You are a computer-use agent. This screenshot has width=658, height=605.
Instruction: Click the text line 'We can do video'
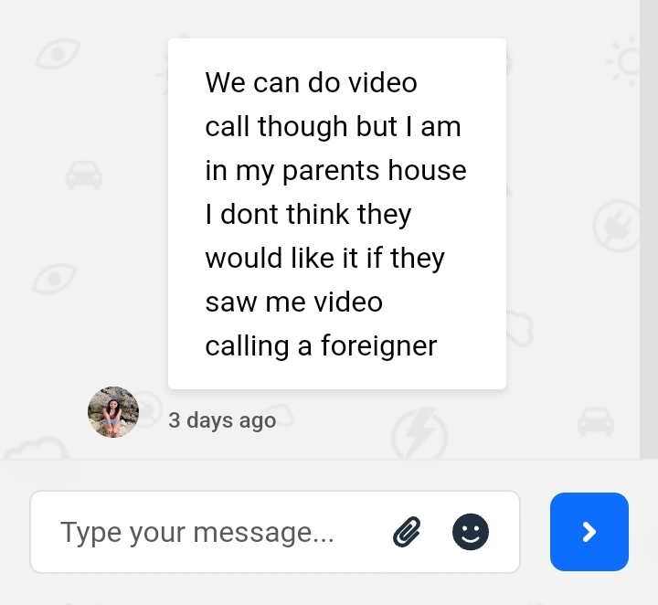click(x=311, y=82)
